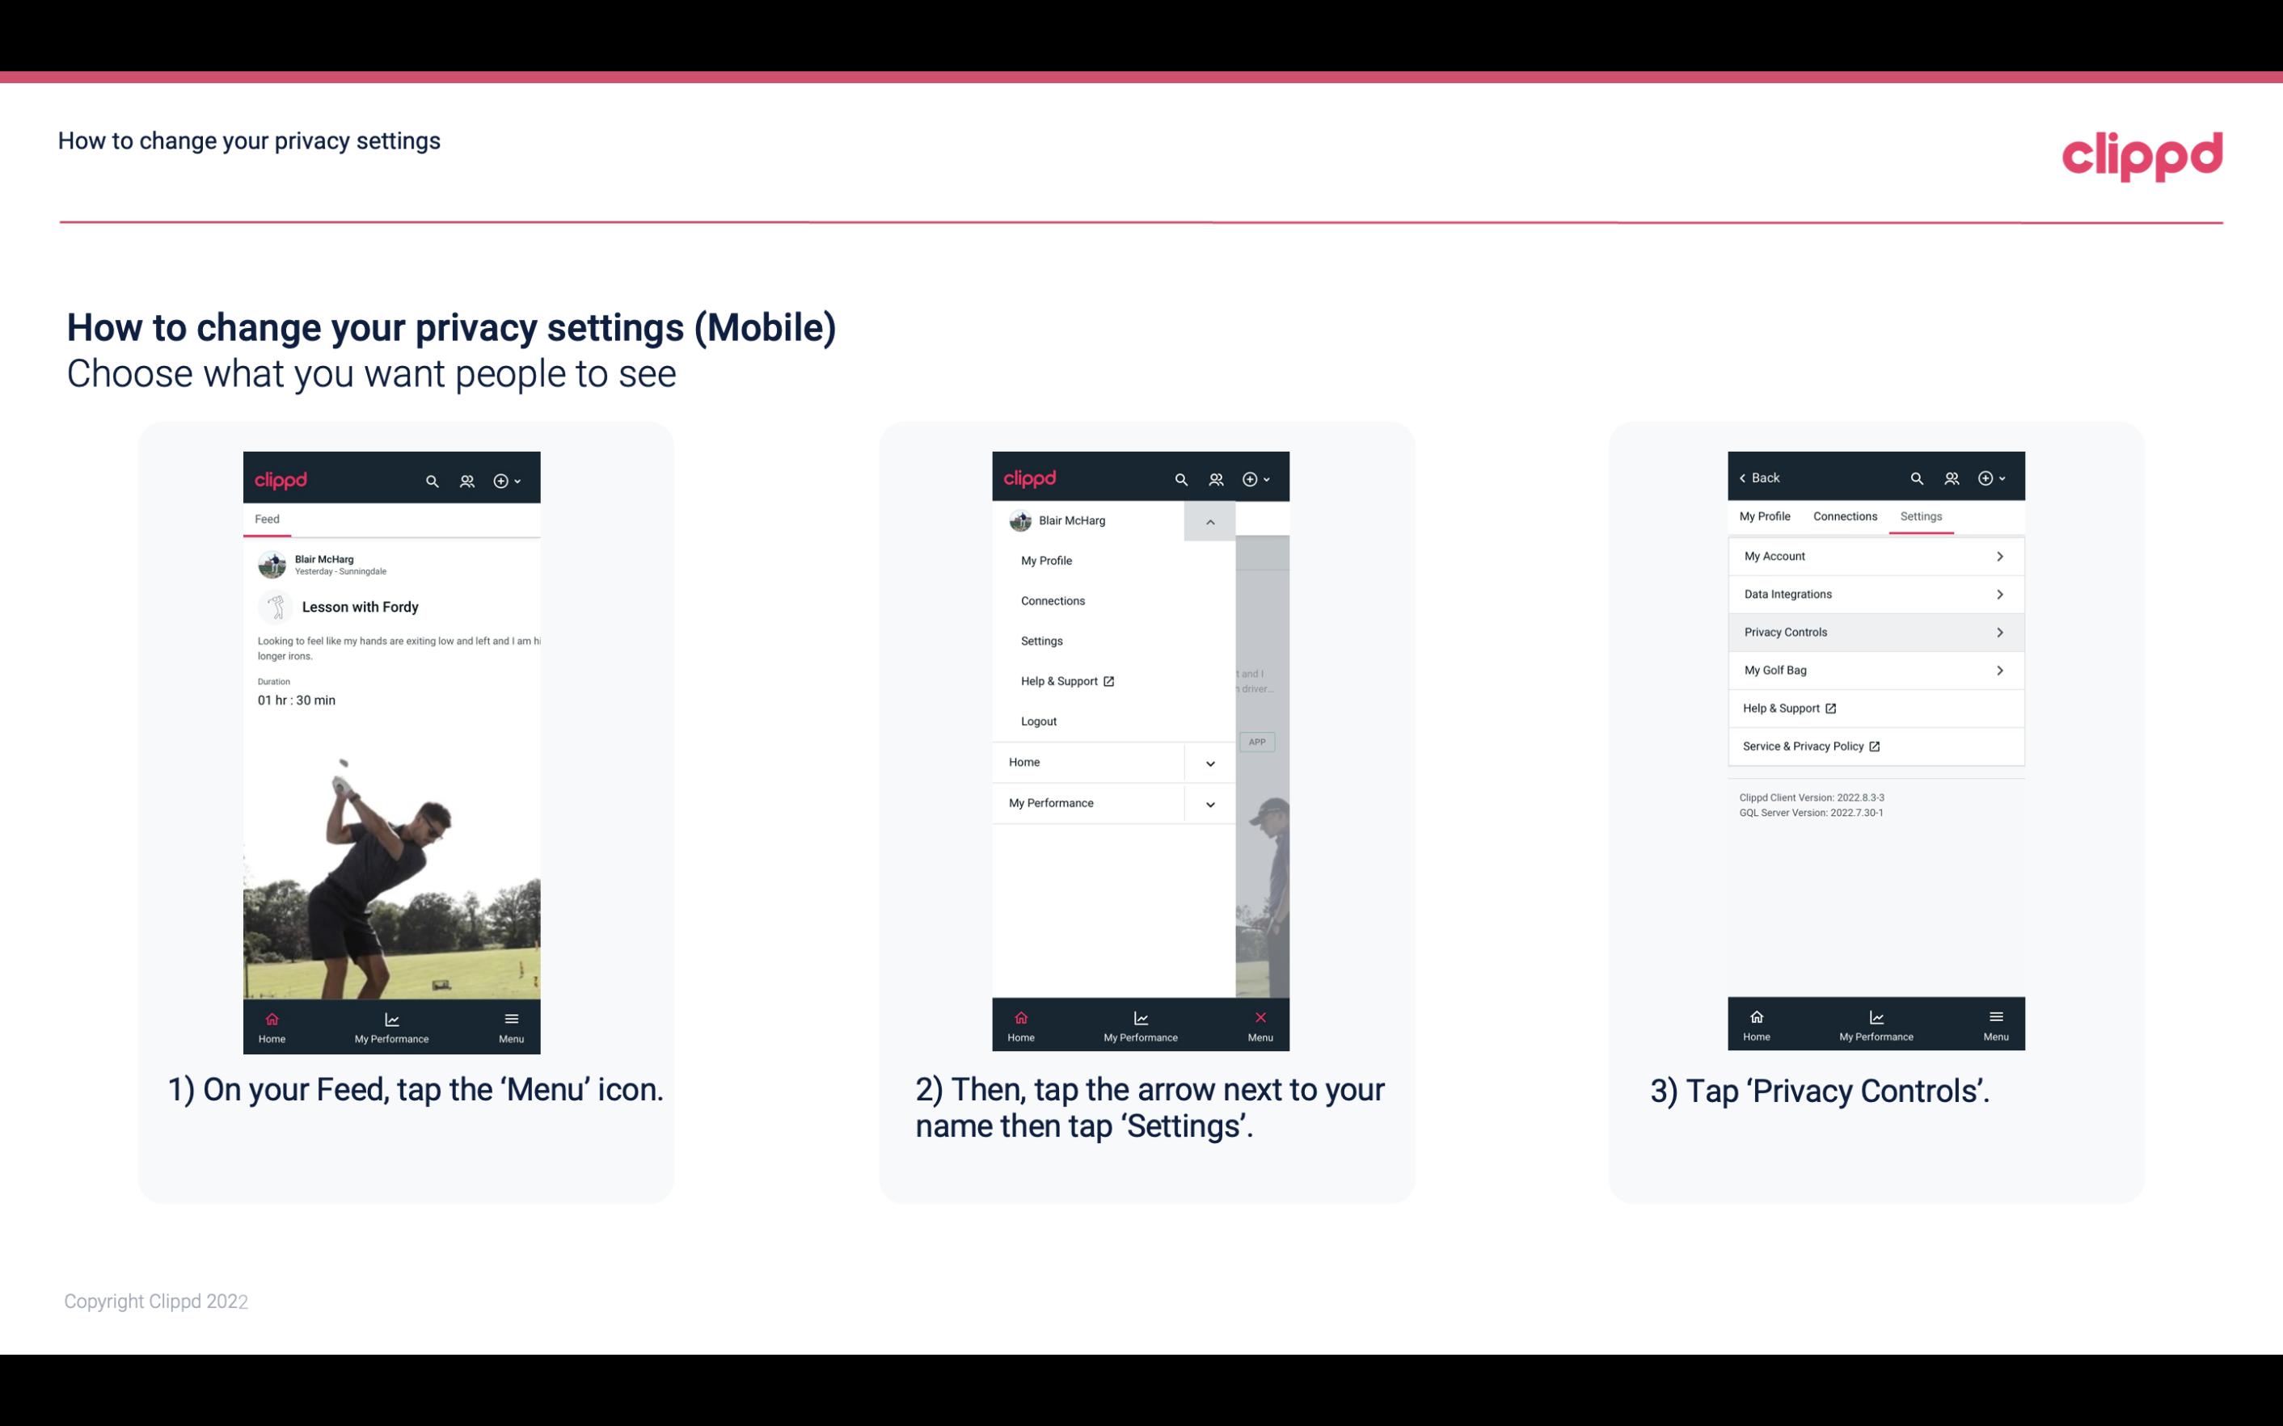Select the My Profile tab in settings
2283x1426 pixels.
[1766, 515]
